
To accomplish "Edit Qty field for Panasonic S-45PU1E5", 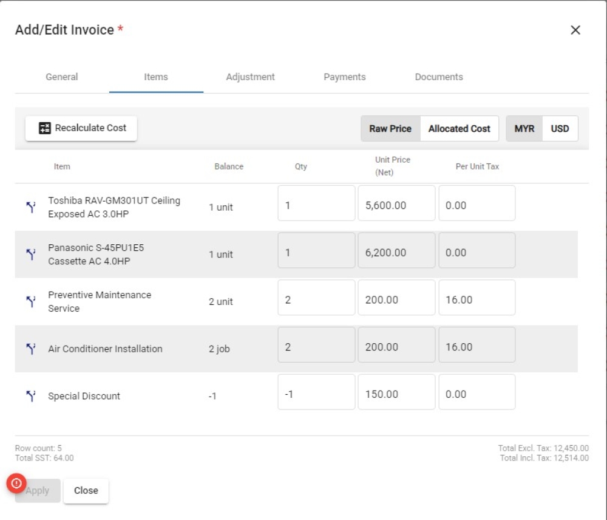I will (316, 250).
